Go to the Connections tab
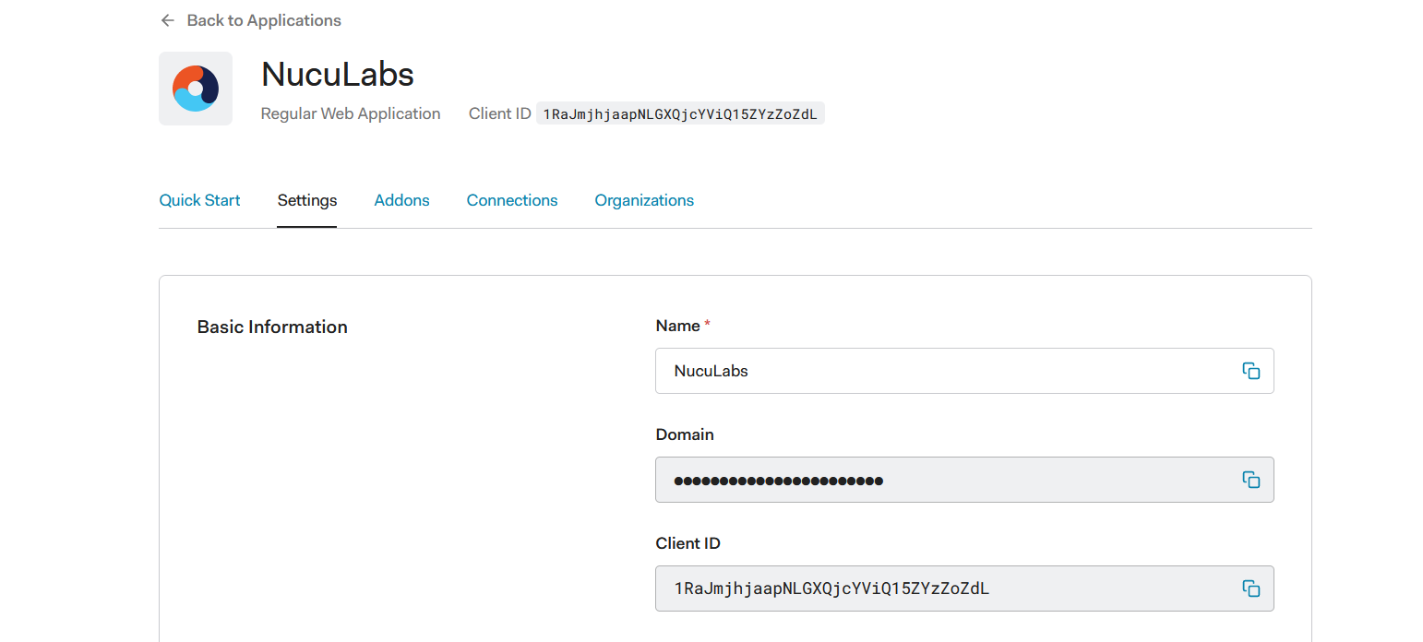The width and height of the screenshot is (1423, 642). pyautogui.click(x=512, y=200)
